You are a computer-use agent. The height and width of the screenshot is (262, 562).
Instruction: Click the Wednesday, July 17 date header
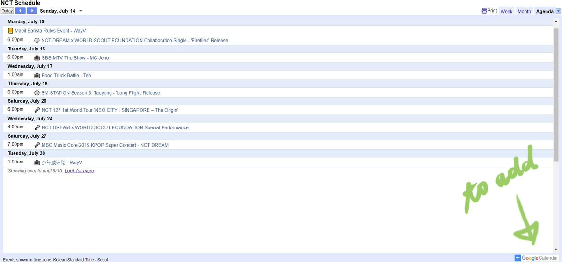tap(30, 66)
